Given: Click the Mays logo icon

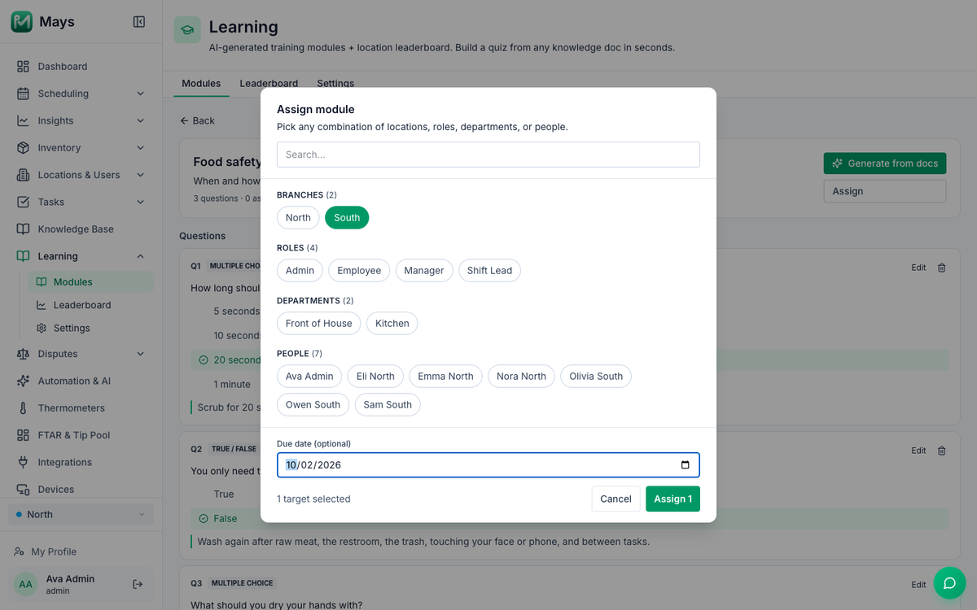Looking at the screenshot, I should (x=22, y=22).
